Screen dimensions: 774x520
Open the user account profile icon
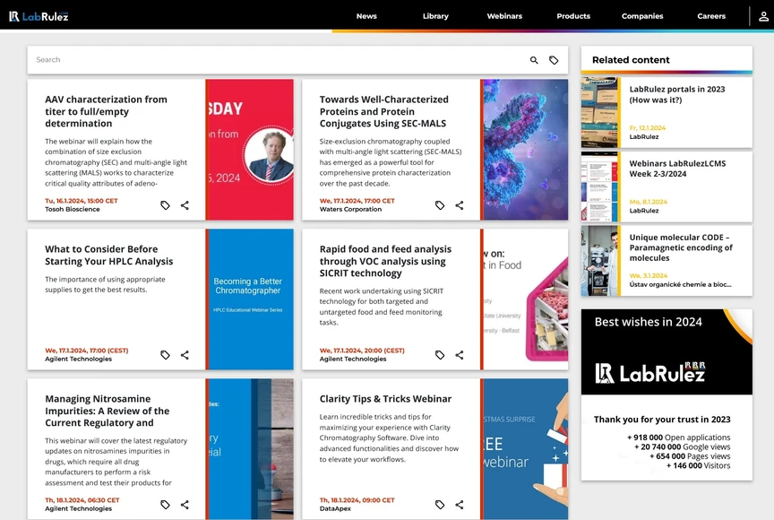[x=763, y=16]
